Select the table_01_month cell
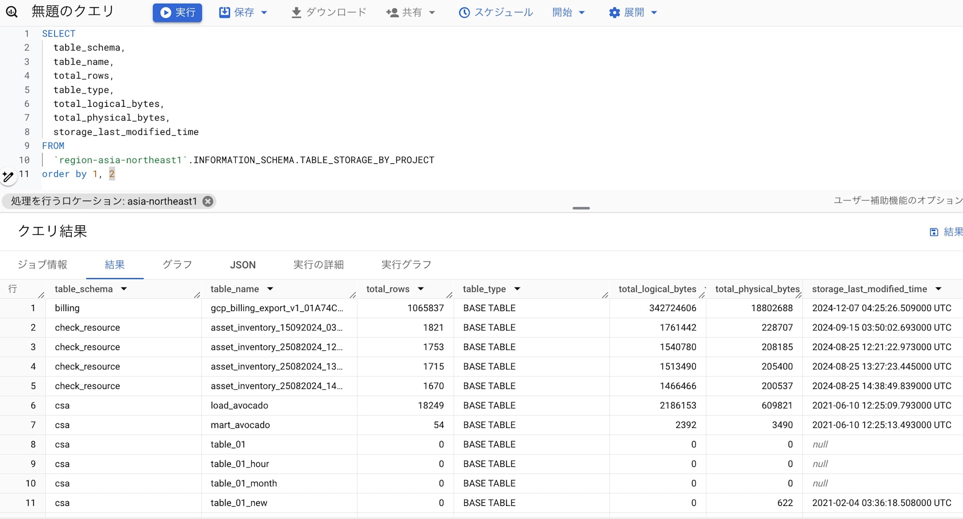 pos(279,483)
